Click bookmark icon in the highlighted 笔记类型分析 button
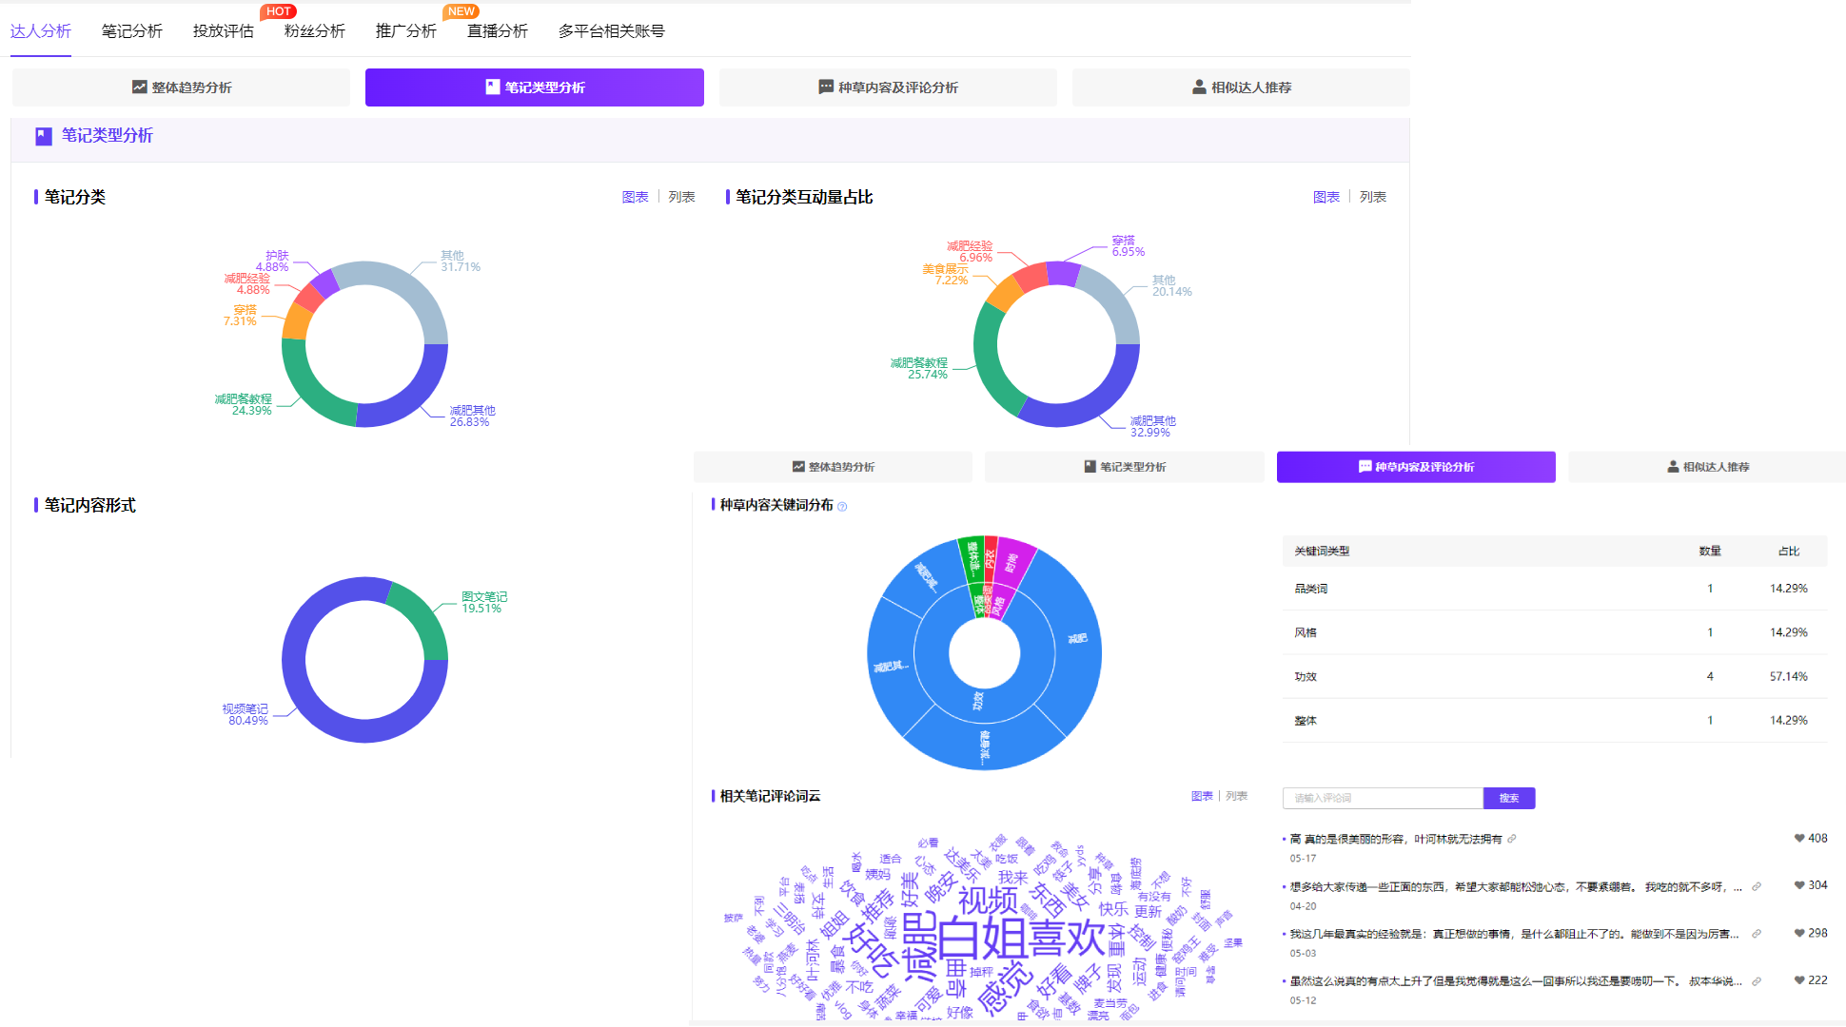This screenshot has height=1027, width=1846. pyautogui.click(x=492, y=87)
